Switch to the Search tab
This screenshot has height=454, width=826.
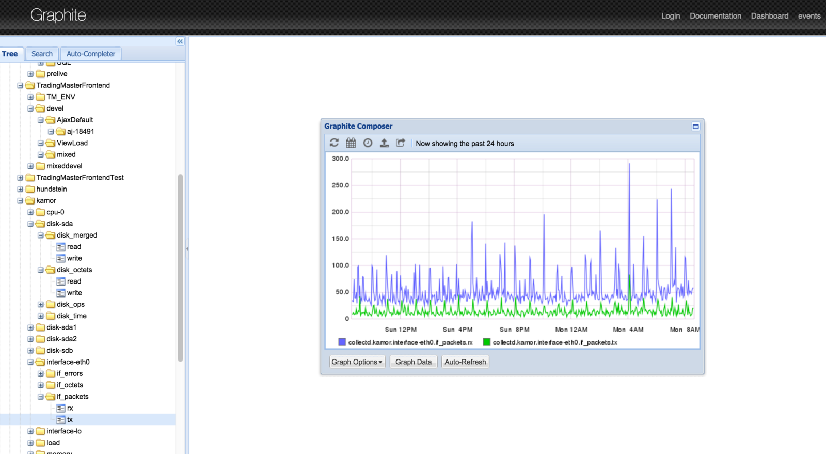coord(42,54)
